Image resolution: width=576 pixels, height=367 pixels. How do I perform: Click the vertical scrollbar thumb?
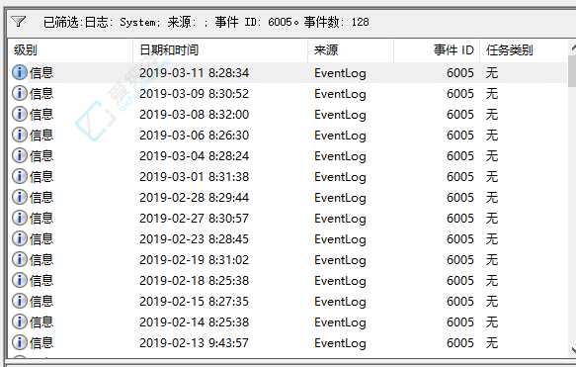(x=572, y=71)
